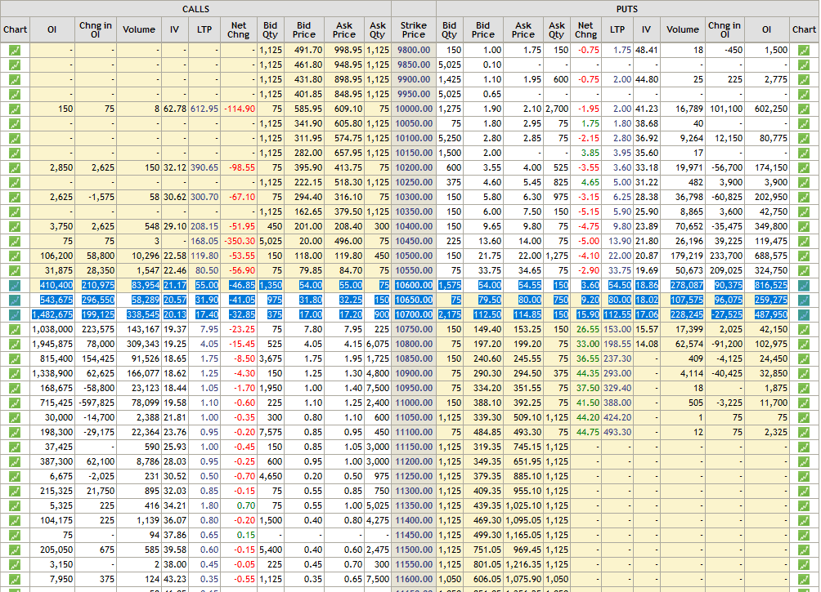Select the calls OI cell showing 1,945,875
The image size is (821, 592).
(x=52, y=344)
